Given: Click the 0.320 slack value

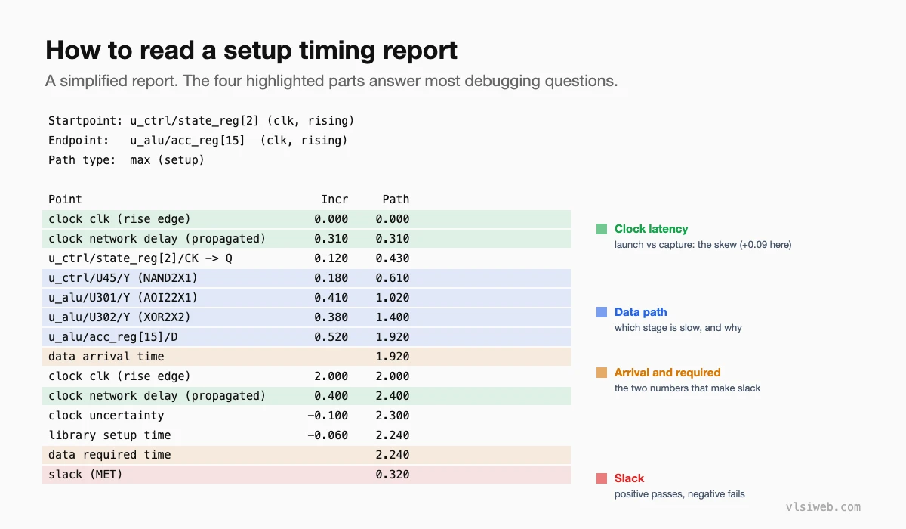Looking at the screenshot, I should pos(393,475).
